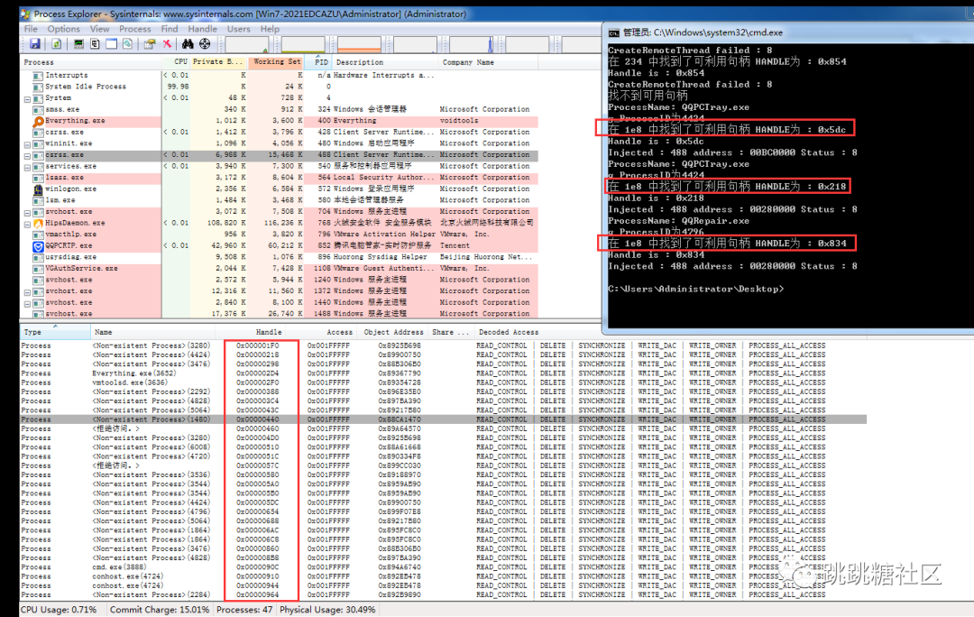
Task: Sort by the CPU column header
Action: pos(177,62)
